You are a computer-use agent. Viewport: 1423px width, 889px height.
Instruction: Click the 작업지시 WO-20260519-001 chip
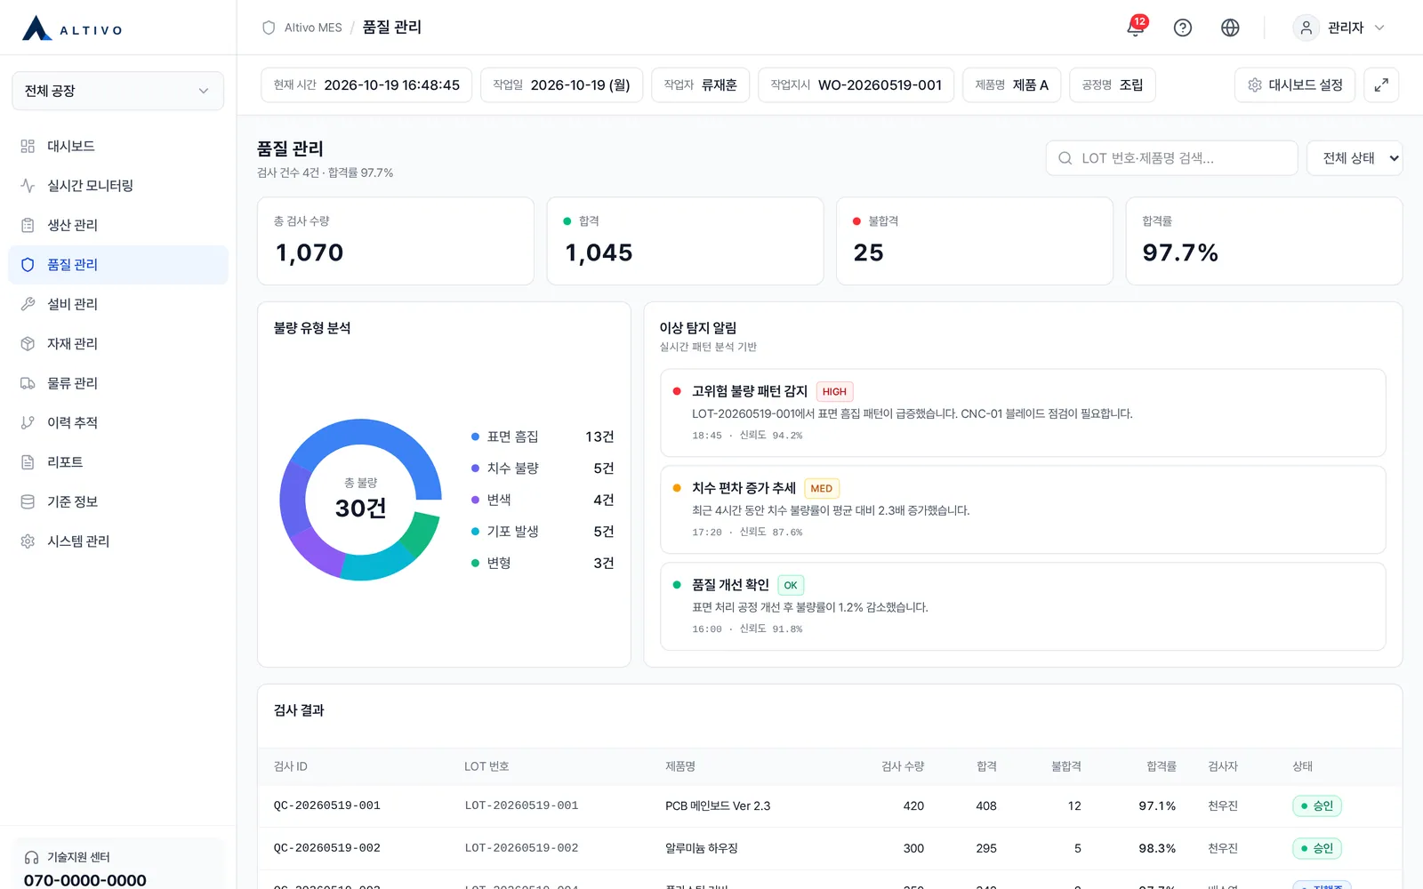point(856,85)
